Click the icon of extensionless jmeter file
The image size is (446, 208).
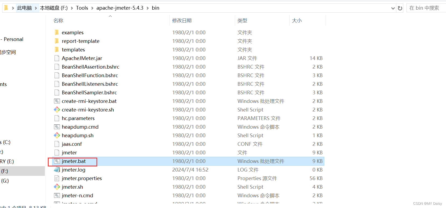57,153
